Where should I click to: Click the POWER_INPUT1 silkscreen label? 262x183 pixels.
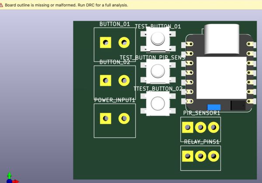point(114,100)
